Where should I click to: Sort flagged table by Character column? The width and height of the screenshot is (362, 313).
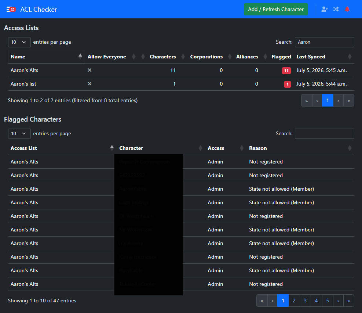[x=161, y=148]
